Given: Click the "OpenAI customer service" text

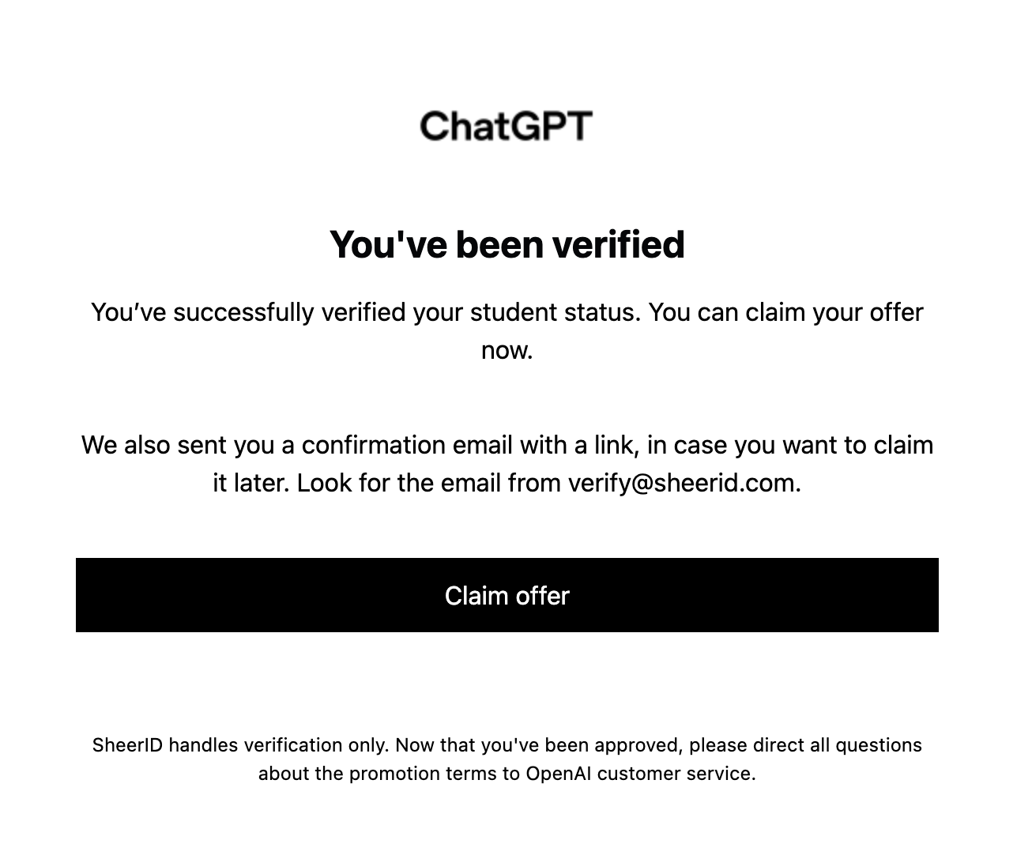Looking at the screenshot, I should coord(638,774).
